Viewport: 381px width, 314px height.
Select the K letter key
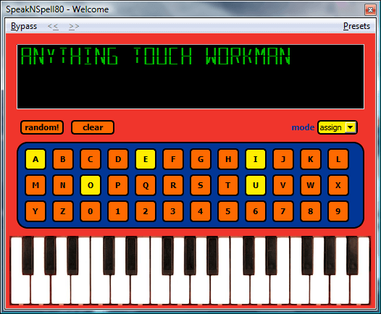click(311, 159)
